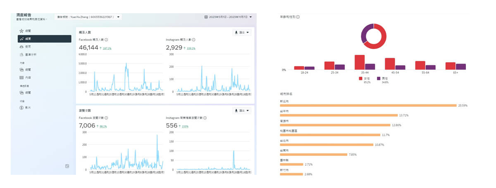Click the 新北市 bar in city ranking
Screen dimensions: 496x188
pos(368,105)
